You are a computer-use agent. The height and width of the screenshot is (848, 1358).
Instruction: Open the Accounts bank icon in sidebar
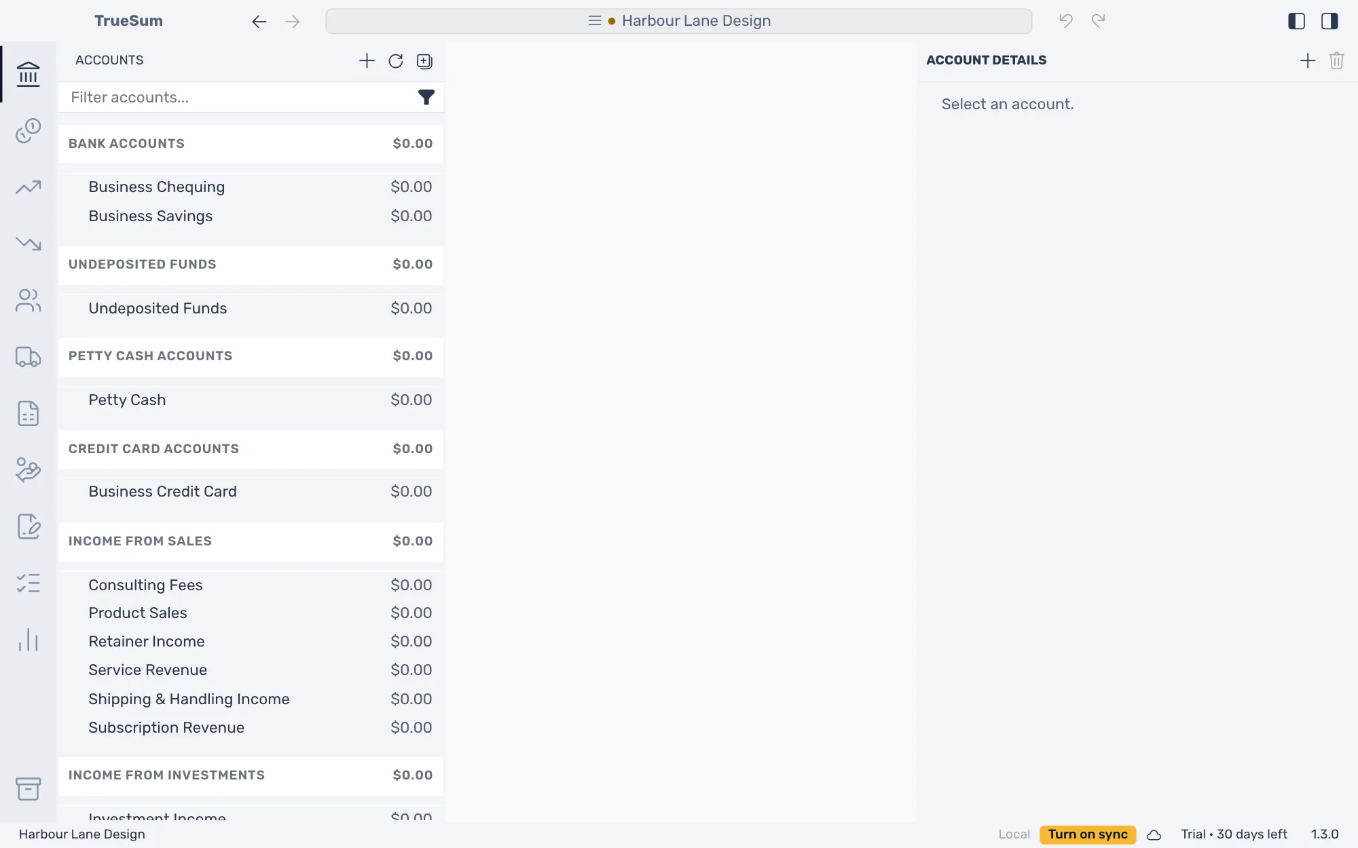28,74
